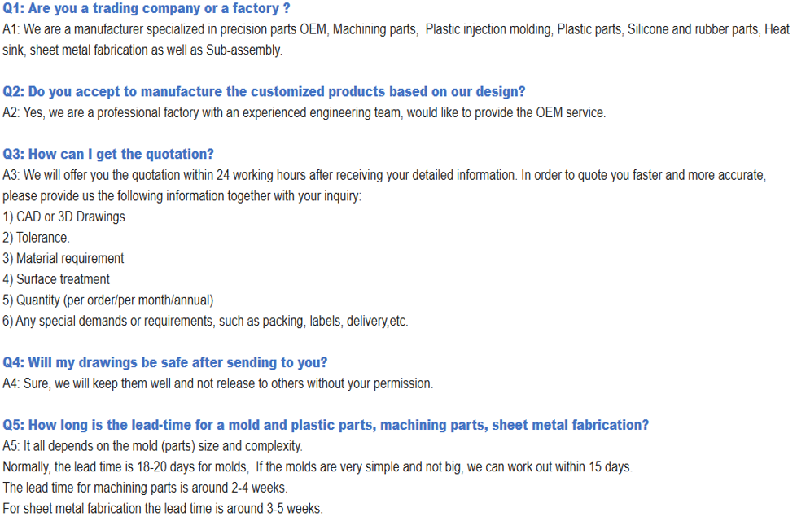This screenshot has height=521, width=797.
Task: Click the Q2 customized products question heading
Action: (264, 92)
